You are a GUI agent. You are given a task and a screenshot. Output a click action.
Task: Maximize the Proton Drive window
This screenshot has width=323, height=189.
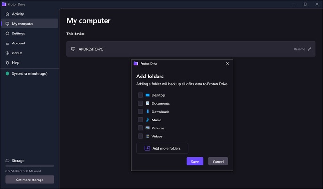(305, 4)
